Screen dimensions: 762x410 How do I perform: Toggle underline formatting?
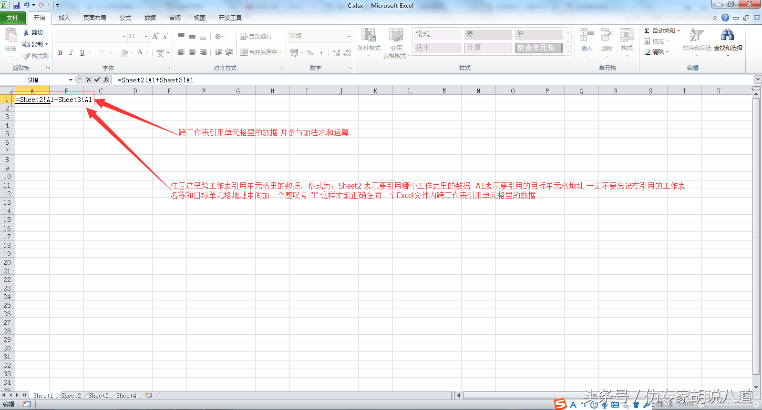pos(82,52)
